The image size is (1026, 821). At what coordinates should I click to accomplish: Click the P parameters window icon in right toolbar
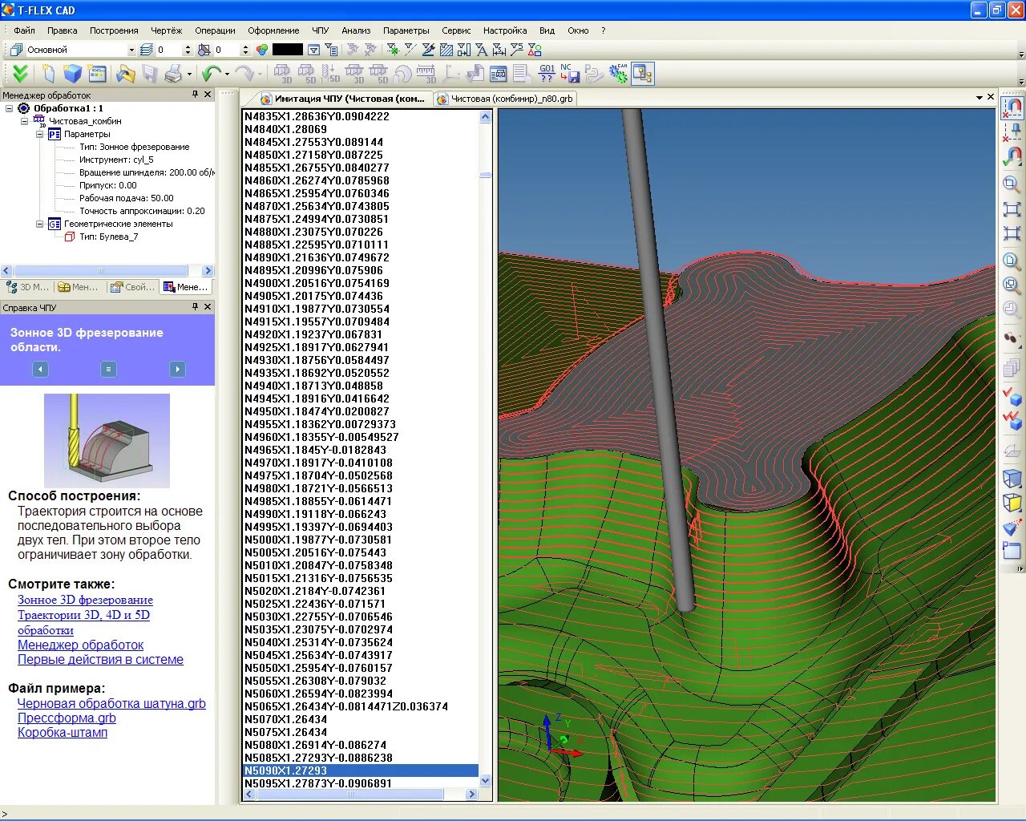click(1012, 551)
